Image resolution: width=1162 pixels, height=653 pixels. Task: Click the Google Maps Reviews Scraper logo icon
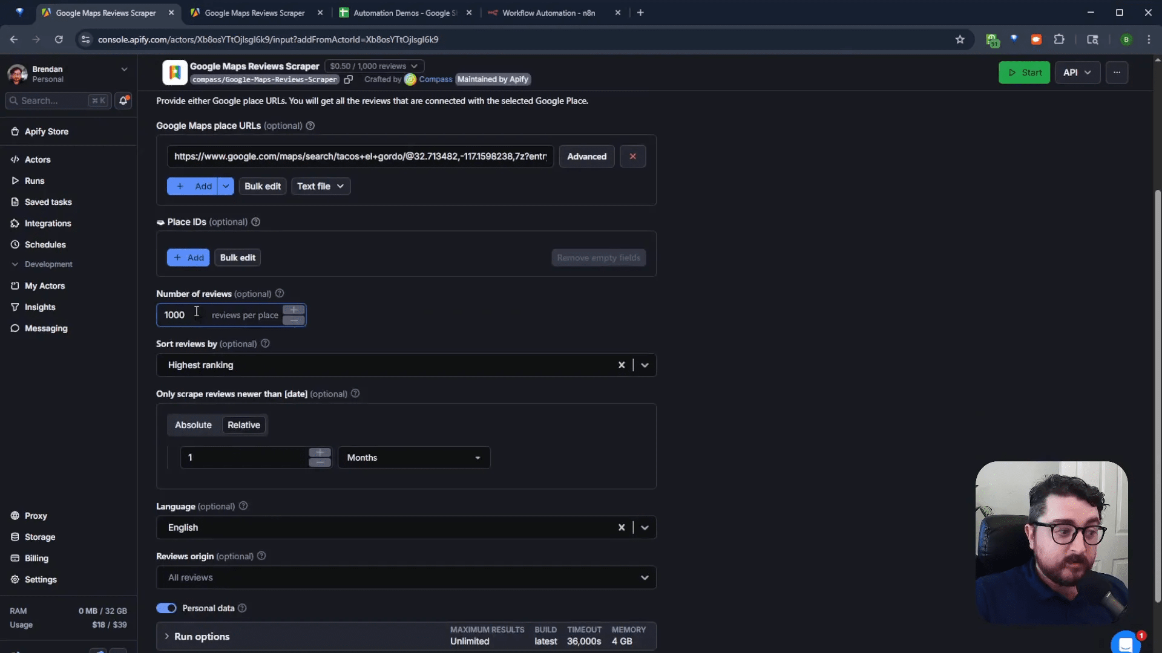pos(175,73)
